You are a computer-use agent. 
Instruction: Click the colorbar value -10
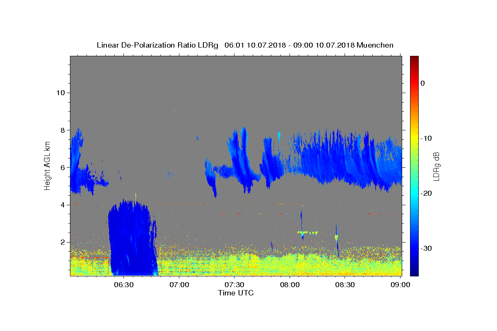pos(427,138)
